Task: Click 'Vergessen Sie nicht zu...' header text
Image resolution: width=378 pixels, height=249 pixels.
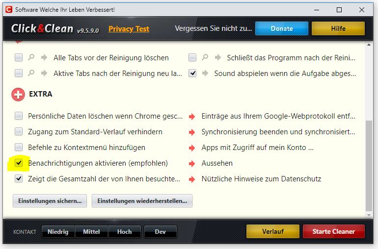Action: 214,28
